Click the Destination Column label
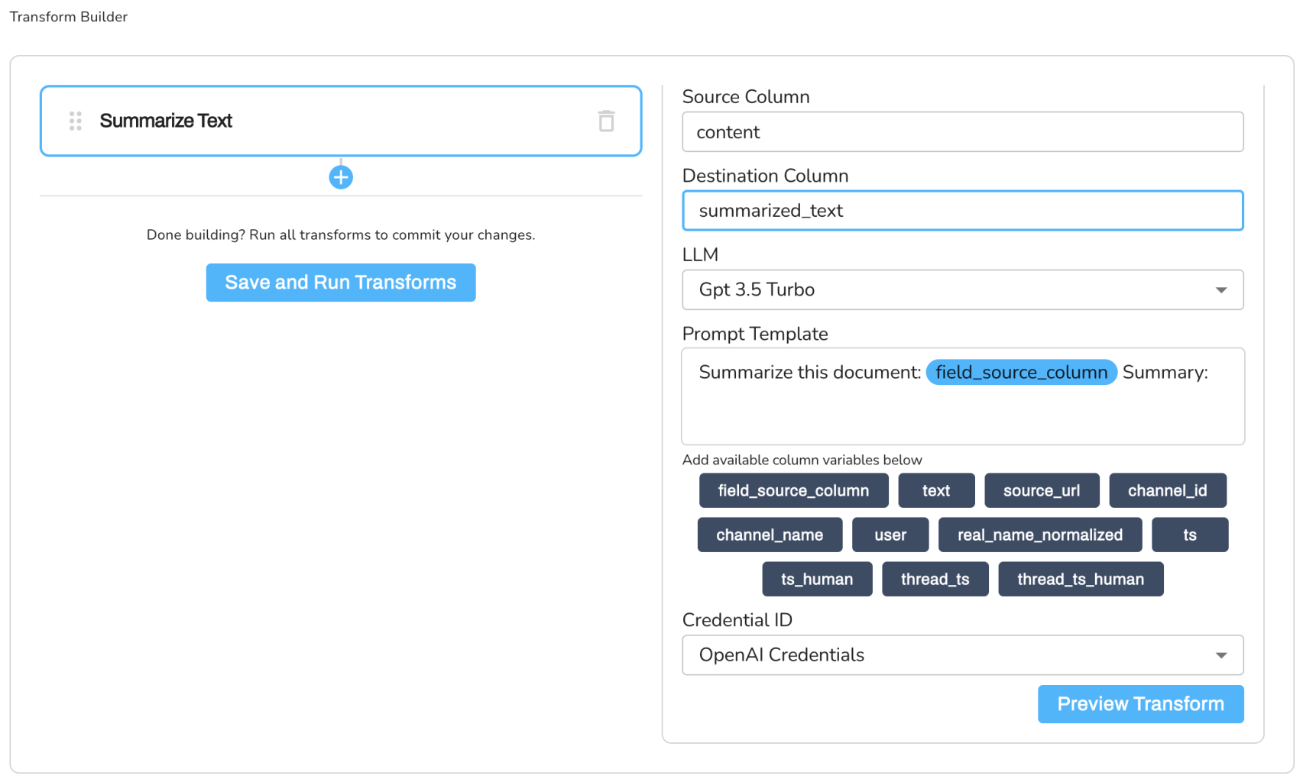 click(x=765, y=176)
